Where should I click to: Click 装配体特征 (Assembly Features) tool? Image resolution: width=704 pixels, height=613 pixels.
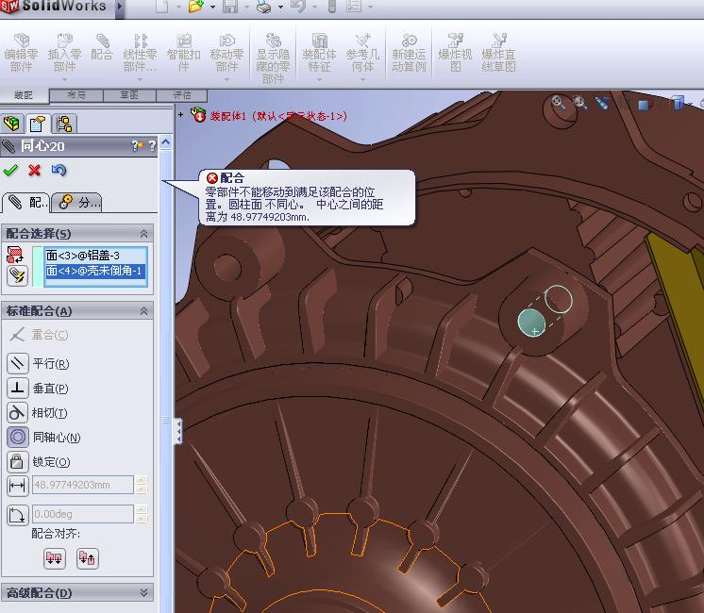[x=319, y=53]
